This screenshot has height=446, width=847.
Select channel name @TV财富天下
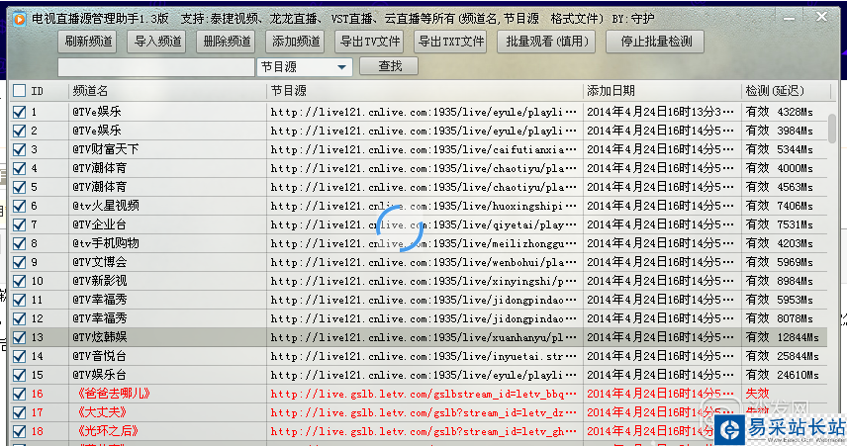(x=105, y=149)
